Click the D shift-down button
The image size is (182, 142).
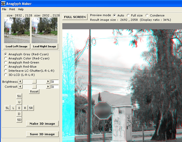tap(19, 114)
